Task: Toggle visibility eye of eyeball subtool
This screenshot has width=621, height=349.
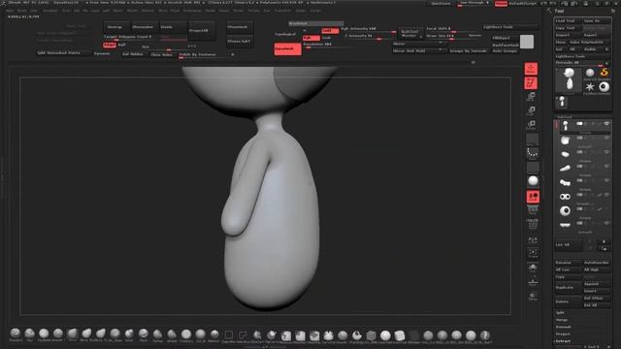Action: [x=606, y=208]
